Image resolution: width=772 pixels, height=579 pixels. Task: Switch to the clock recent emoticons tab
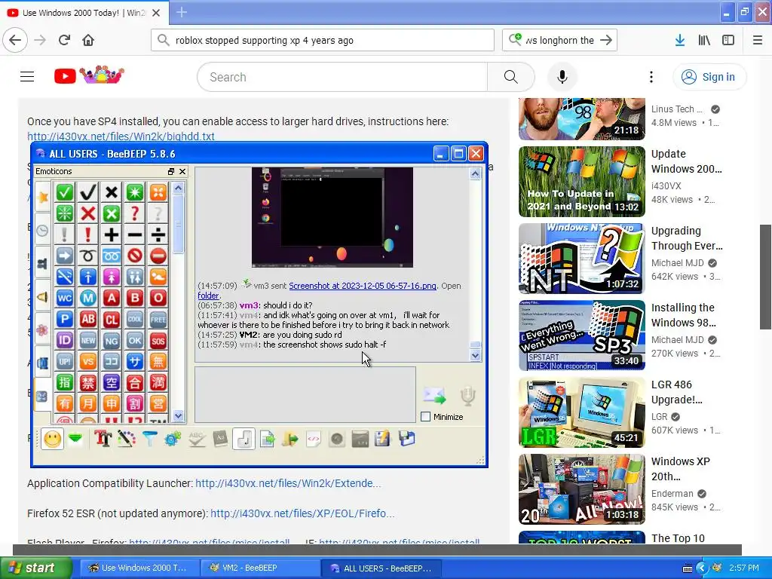pyautogui.click(x=43, y=230)
